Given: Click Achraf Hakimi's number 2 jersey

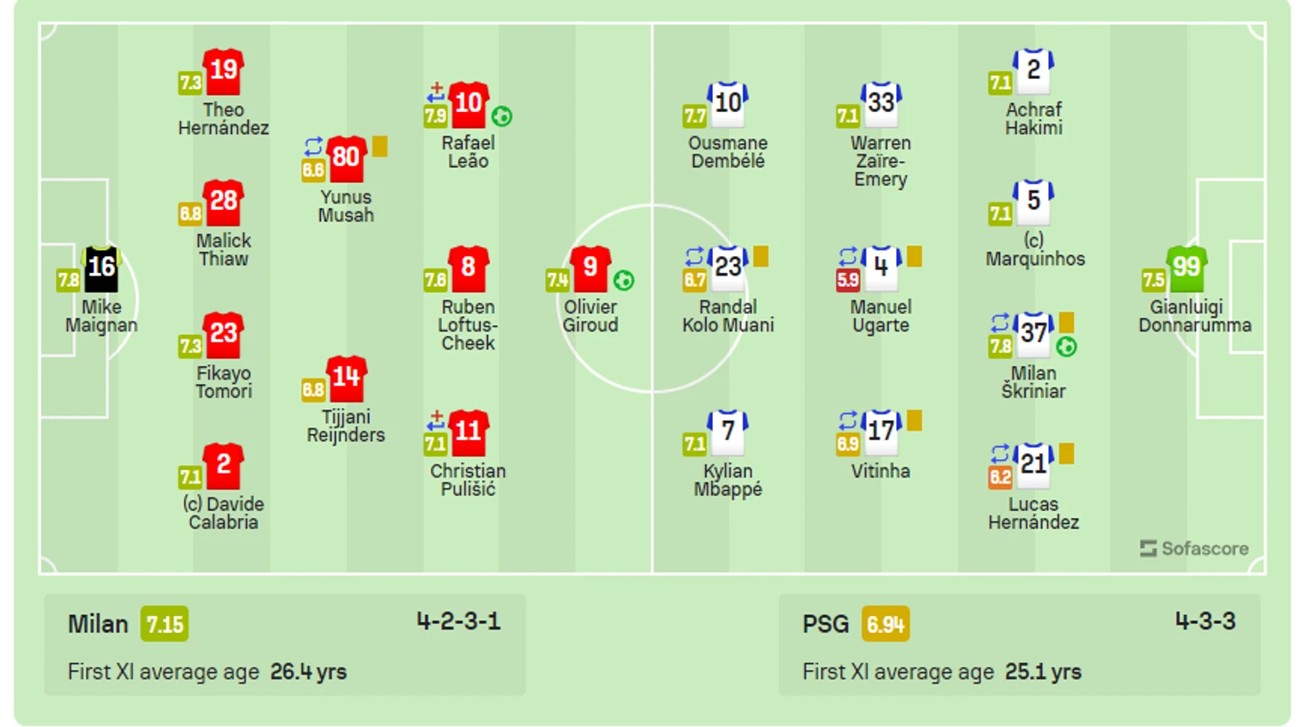Looking at the screenshot, I should 1033,72.
